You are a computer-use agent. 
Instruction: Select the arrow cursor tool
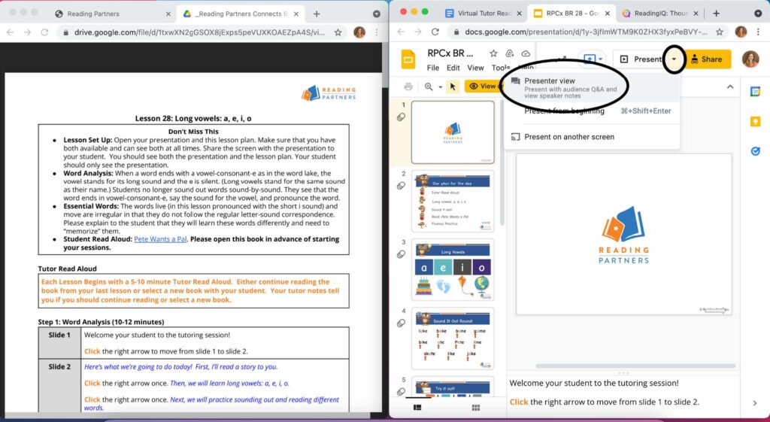[x=453, y=87]
